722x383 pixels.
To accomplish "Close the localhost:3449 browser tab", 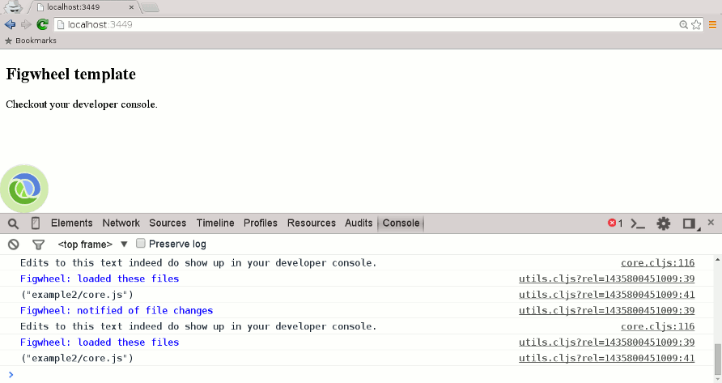I will click(x=131, y=7).
